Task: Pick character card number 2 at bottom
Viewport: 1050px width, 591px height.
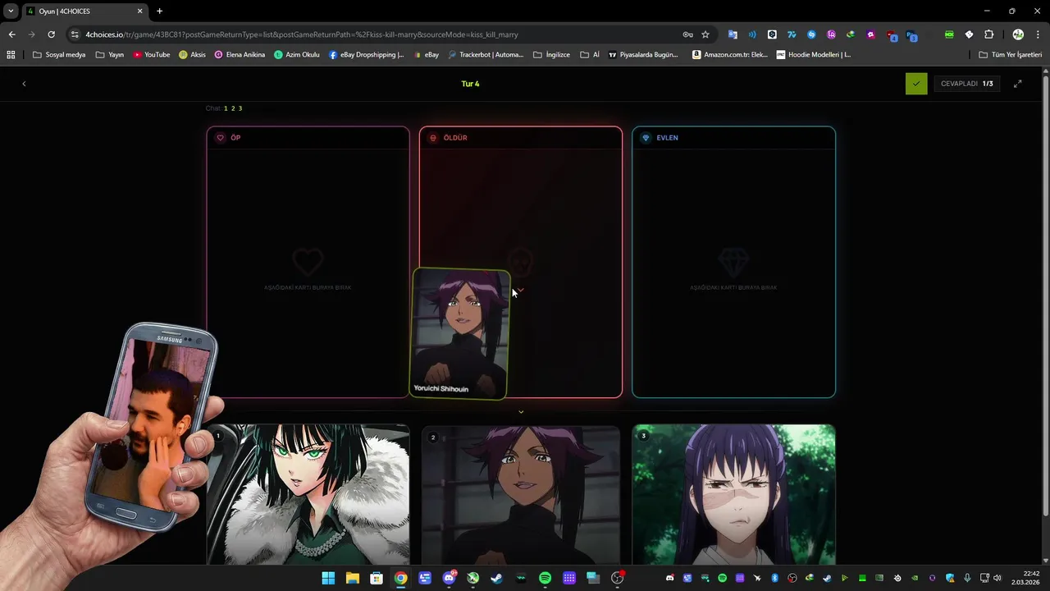Action: [x=521, y=494]
